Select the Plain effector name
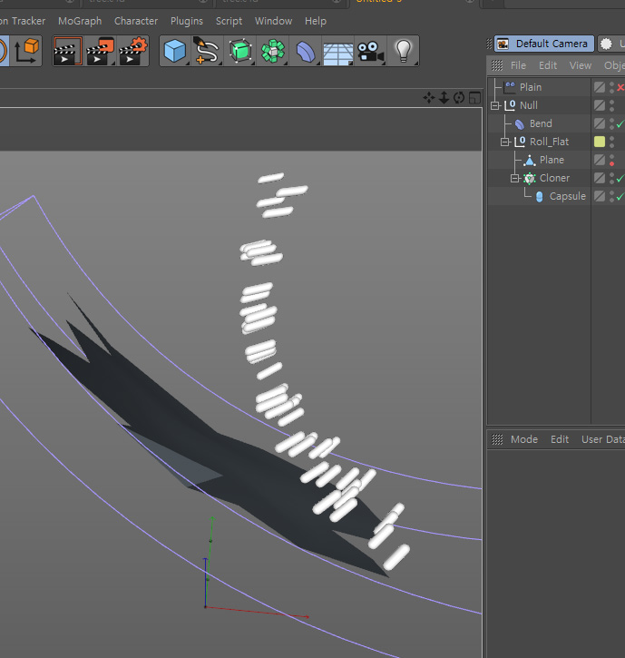The width and height of the screenshot is (625, 658). [531, 87]
